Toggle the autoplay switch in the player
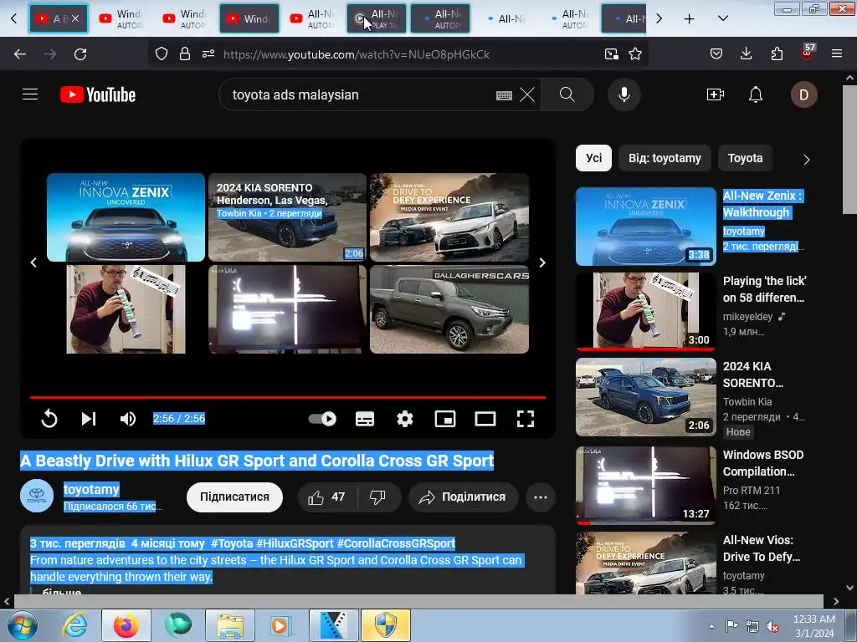 pyautogui.click(x=322, y=419)
